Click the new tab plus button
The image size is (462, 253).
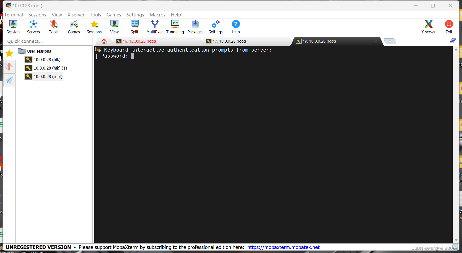point(390,41)
